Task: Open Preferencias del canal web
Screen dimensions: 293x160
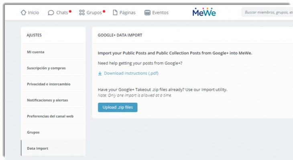Action: (53, 116)
